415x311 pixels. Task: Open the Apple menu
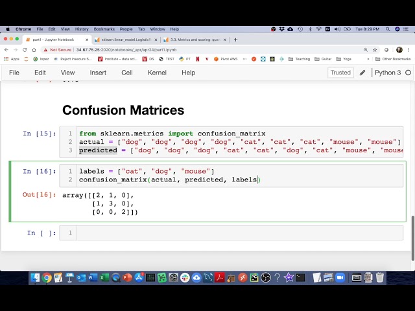pos(8,29)
